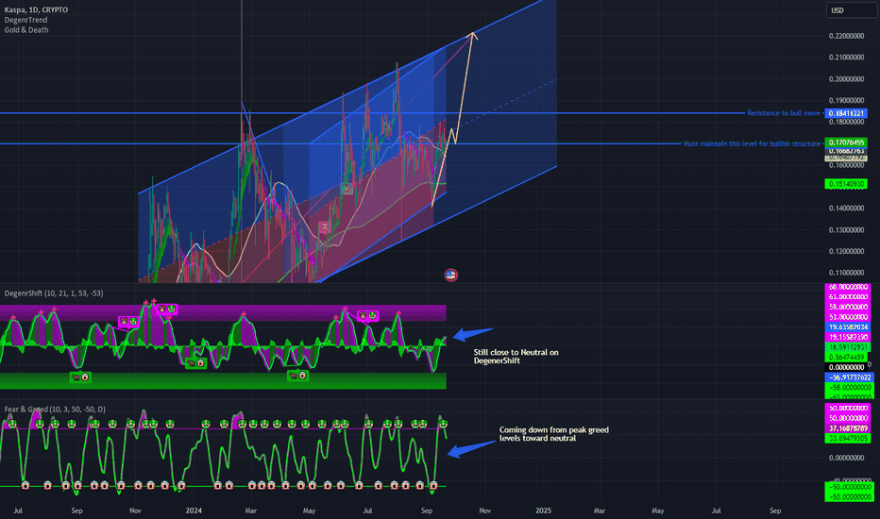Screen dimensions: 880x519
Task: Click the 0.22000000 price axis value
Action: (x=846, y=36)
